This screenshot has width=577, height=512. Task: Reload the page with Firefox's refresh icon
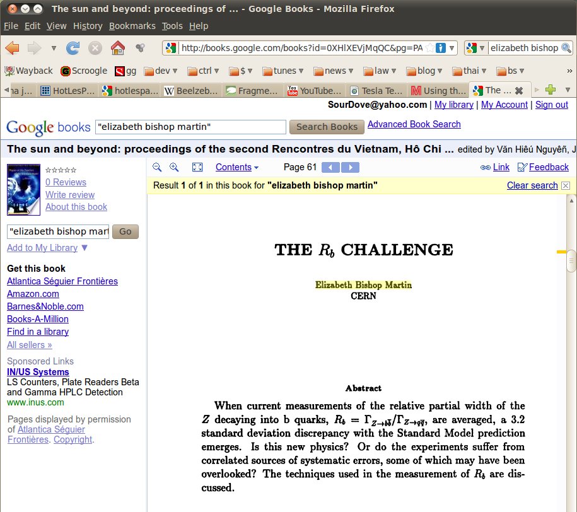[73, 48]
